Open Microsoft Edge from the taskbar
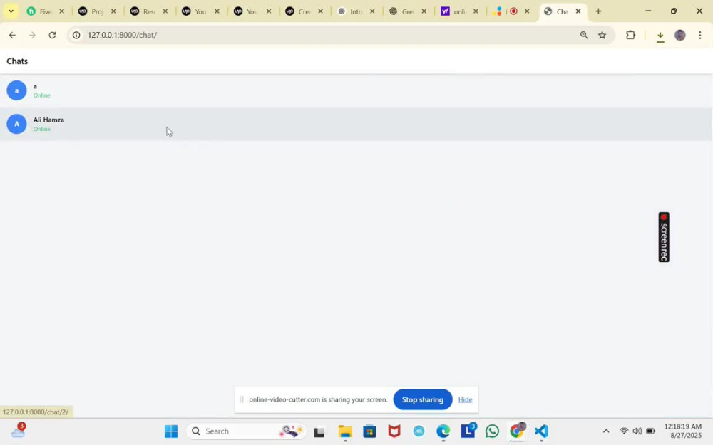Viewport: 713px width, 445px height. (443, 431)
